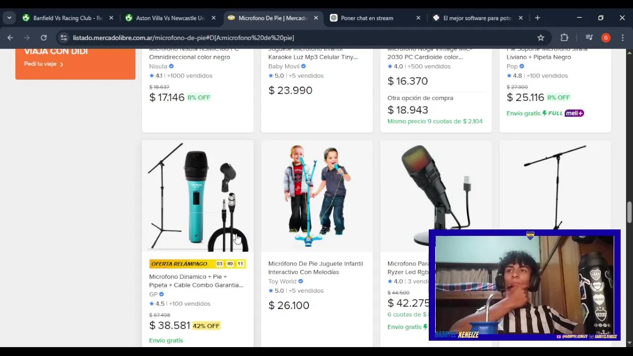Click the meli+ badge
Screen dimensions: 633x356
[x=574, y=113]
